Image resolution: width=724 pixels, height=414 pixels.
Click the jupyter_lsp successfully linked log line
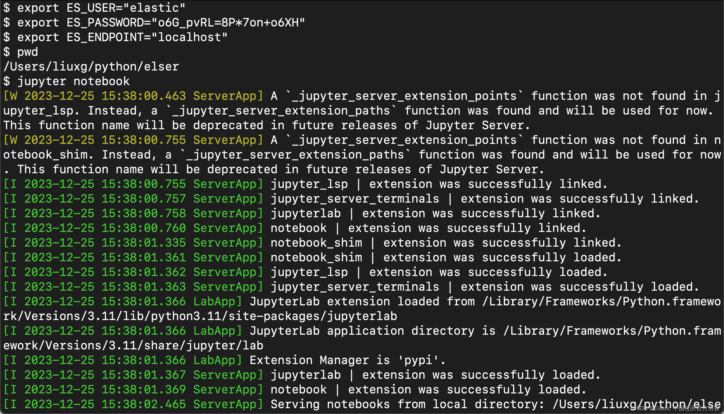[438, 184]
